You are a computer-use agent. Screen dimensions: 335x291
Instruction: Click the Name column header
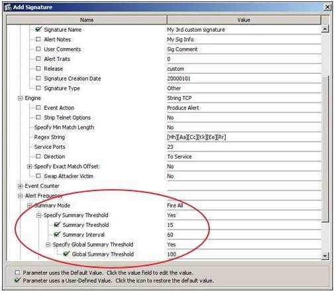click(x=87, y=20)
